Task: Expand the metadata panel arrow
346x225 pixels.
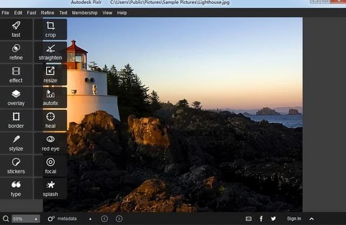Action: click(x=90, y=219)
